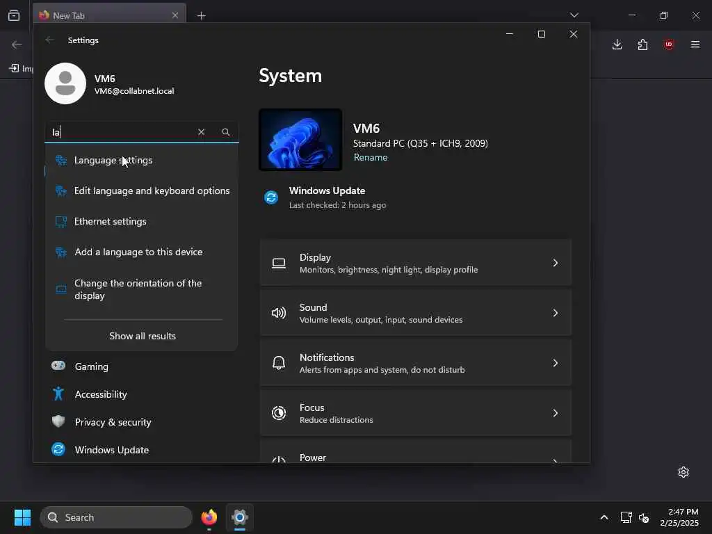Click the Windows Update sync icon

pyautogui.click(x=271, y=197)
